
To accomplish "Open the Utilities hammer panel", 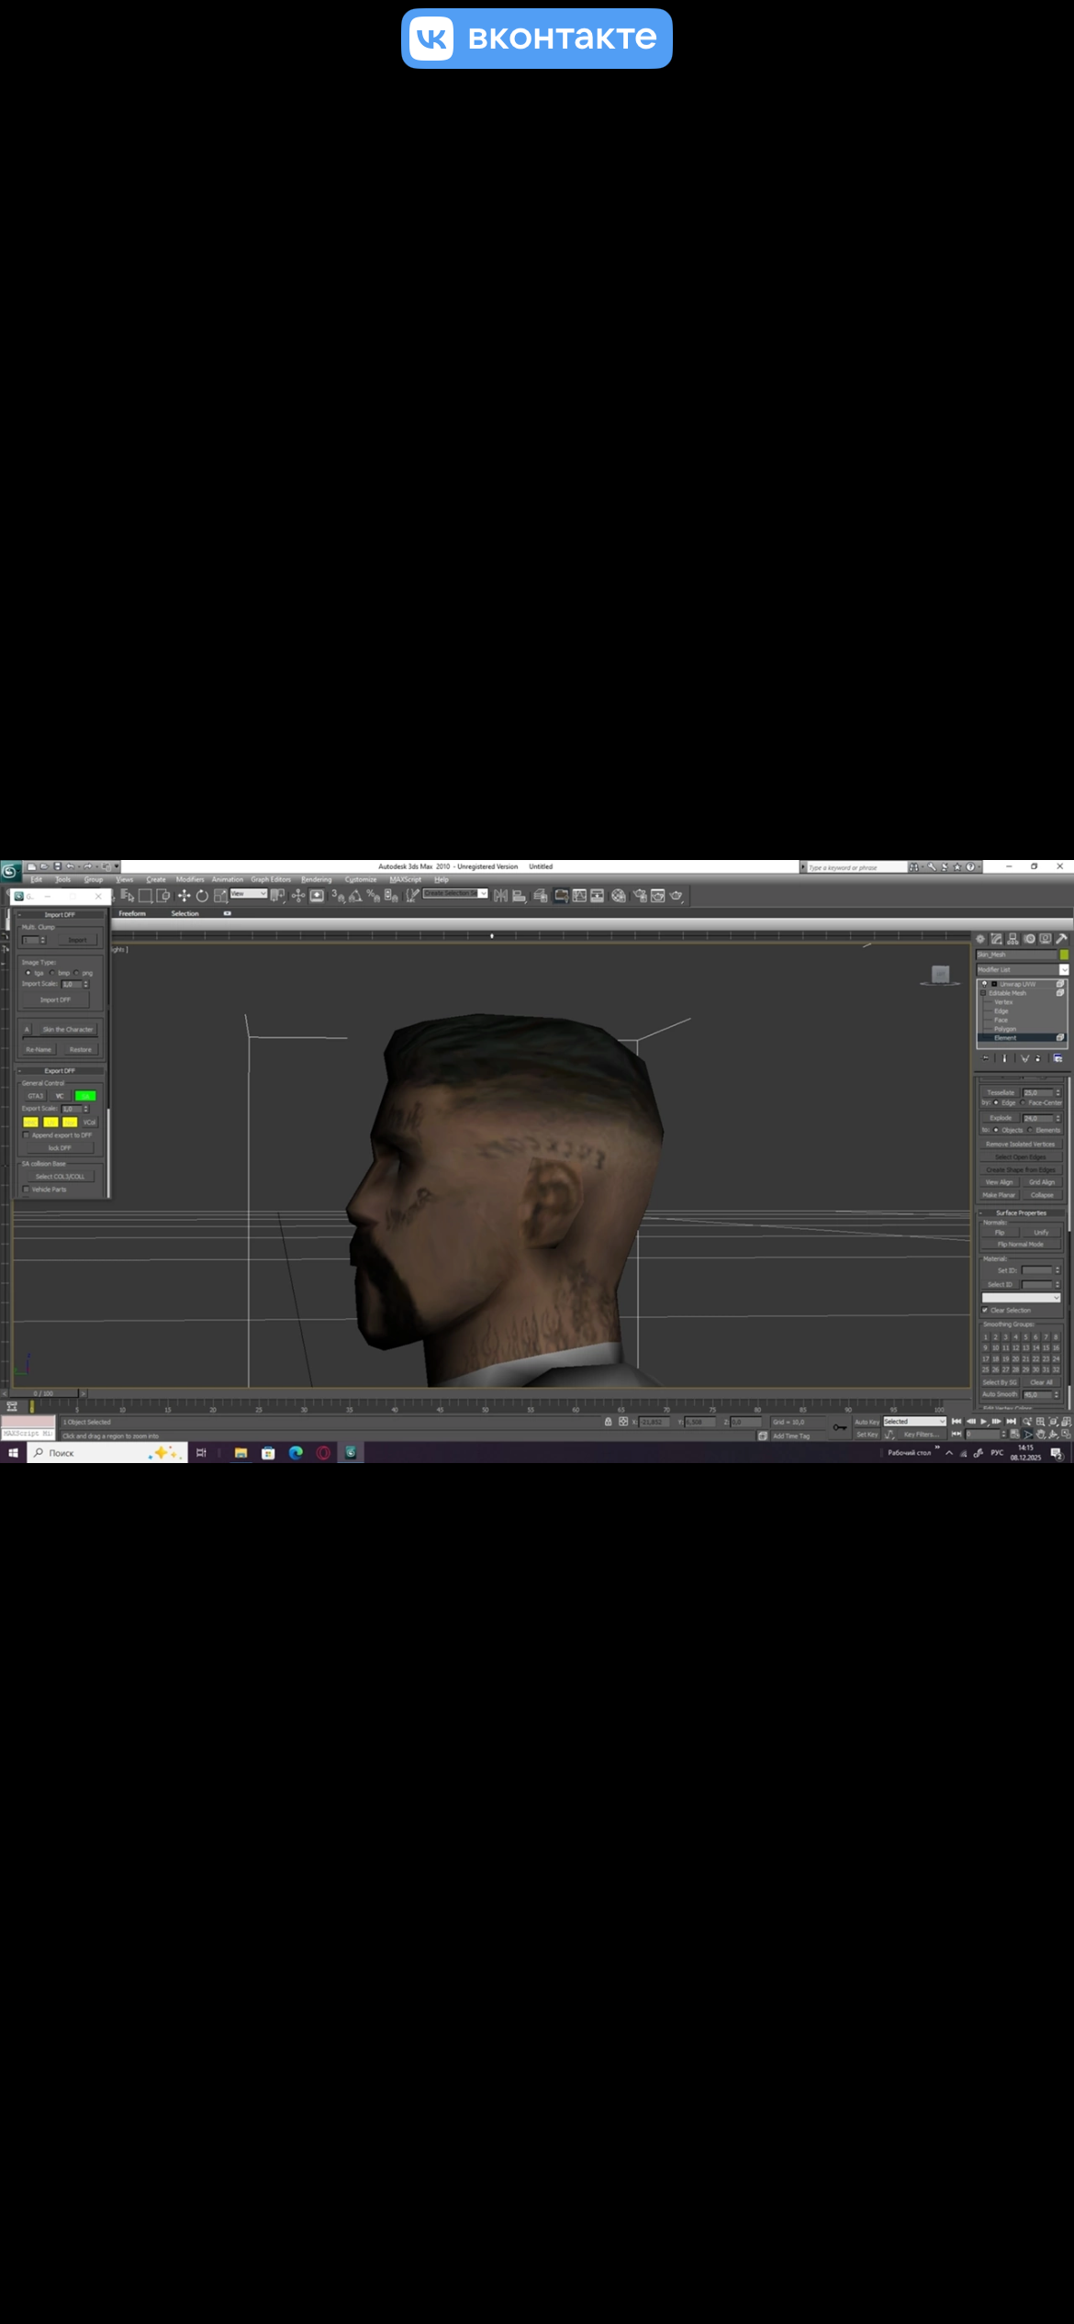I will (1061, 939).
